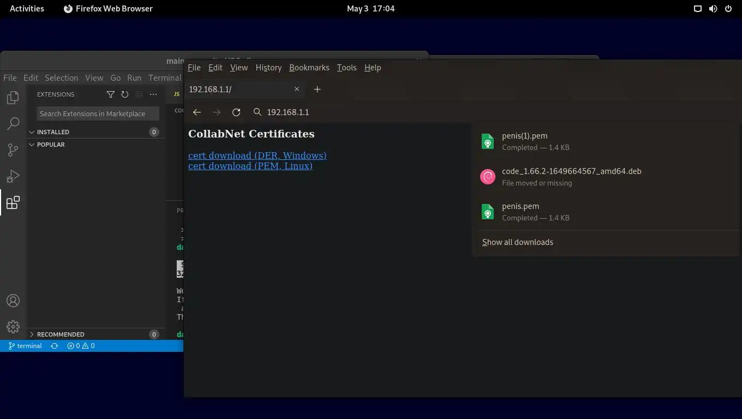This screenshot has width=742, height=419.
Task: Open the clock and calendar May 3 17:04
Action: click(370, 9)
